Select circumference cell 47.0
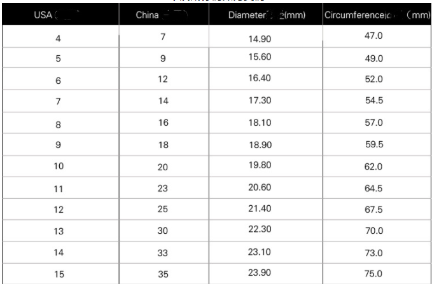Screen dimensions: 432x284 pyautogui.click(x=373, y=37)
